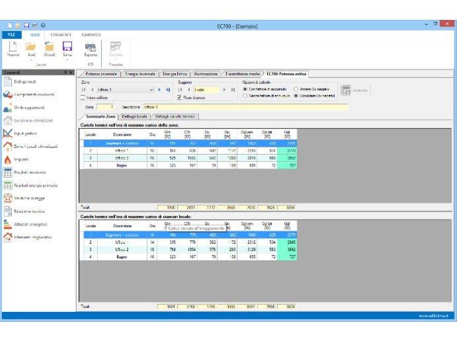Open Interventi migliorativi from the sidebar
The image size is (457, 343).
click(27, 237)
